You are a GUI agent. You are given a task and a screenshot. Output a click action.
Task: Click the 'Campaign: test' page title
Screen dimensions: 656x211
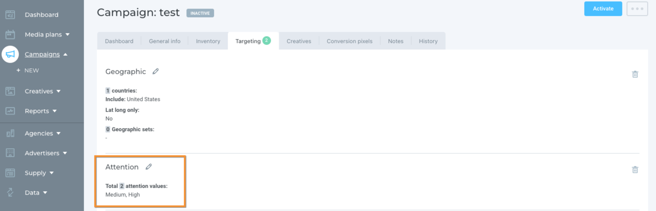pyautogui.click(x=138, y=12)
